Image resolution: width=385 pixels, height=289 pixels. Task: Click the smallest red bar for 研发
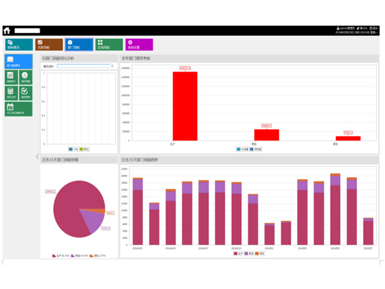[x=348, y=138]
